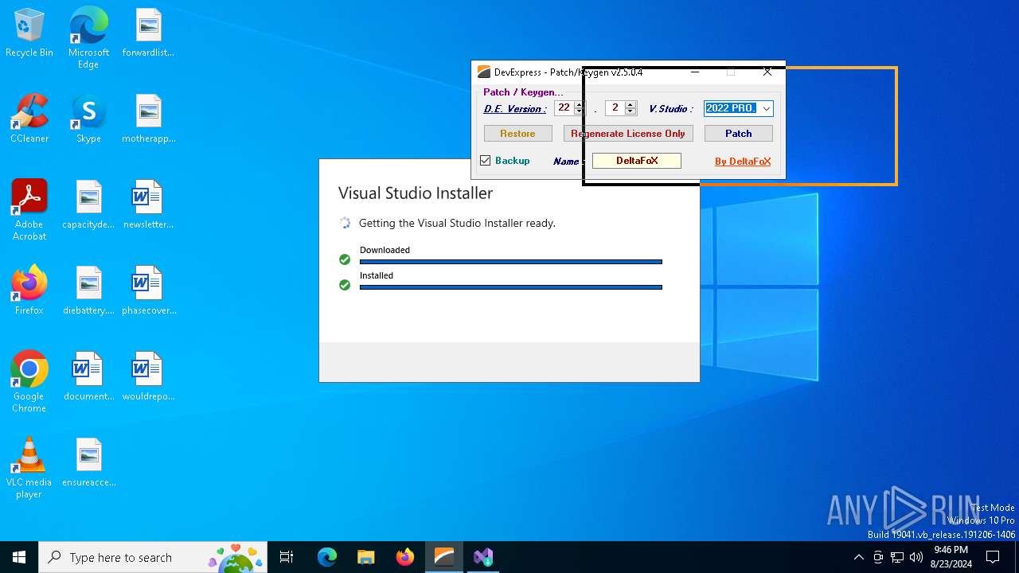1019x573 pixels.
Task: Open the Firefox desktop shortcut
Action: (x=29, y=291)
